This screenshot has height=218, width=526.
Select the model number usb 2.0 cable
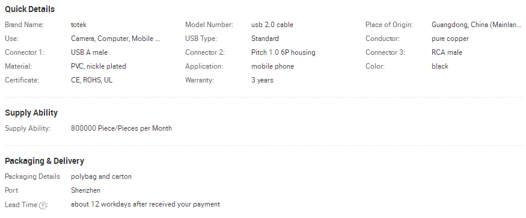coord(272,25)
